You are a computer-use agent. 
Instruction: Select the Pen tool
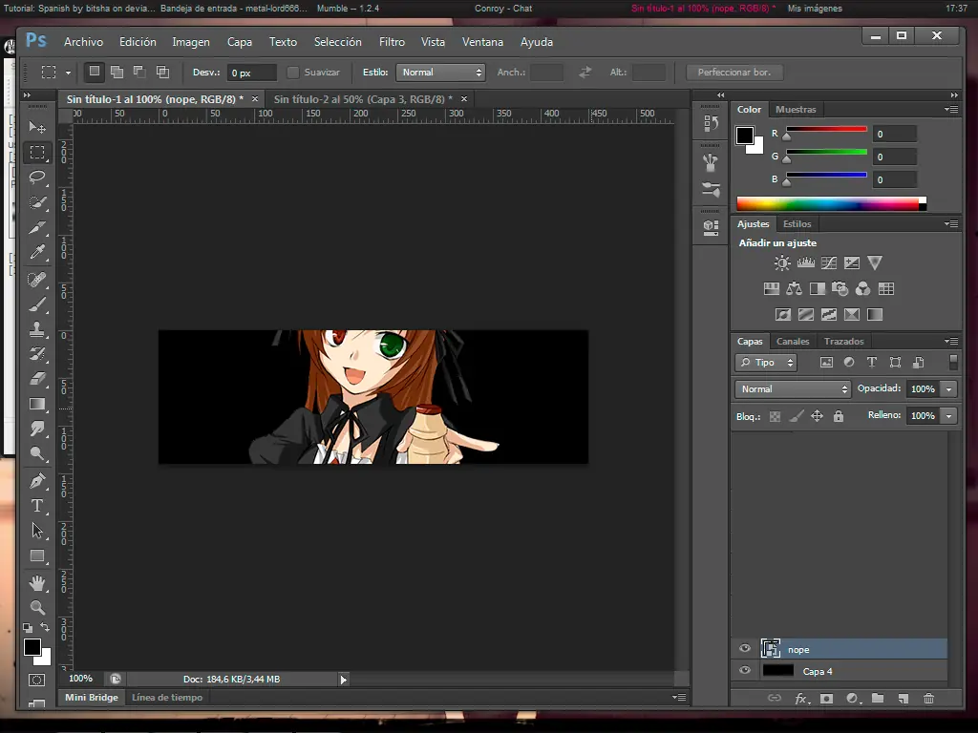pos(37,481)
